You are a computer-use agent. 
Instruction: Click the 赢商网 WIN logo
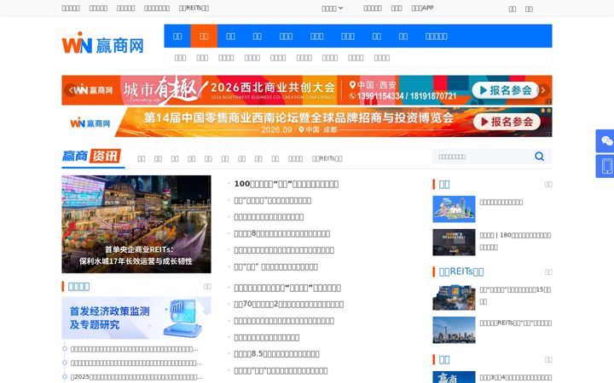102,43
